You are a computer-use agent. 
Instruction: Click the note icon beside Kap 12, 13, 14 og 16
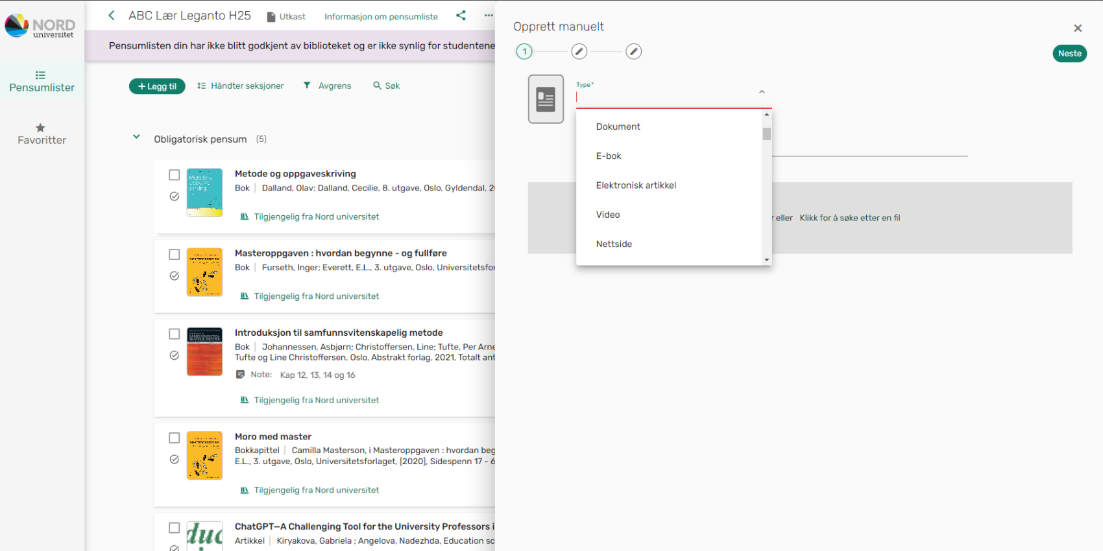pos(240,375)
